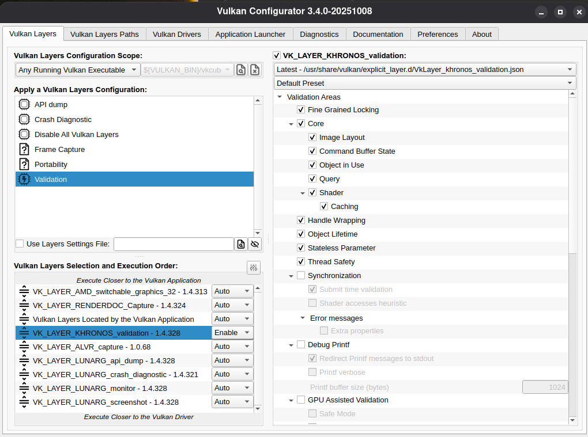Click the browse executable icon in Configuration Scope

click(x=241, y=70)
